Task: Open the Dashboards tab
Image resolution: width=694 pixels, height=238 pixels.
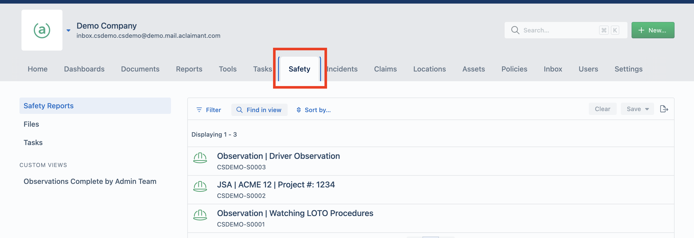Action: pyautogui.click(x=84, y=69)
